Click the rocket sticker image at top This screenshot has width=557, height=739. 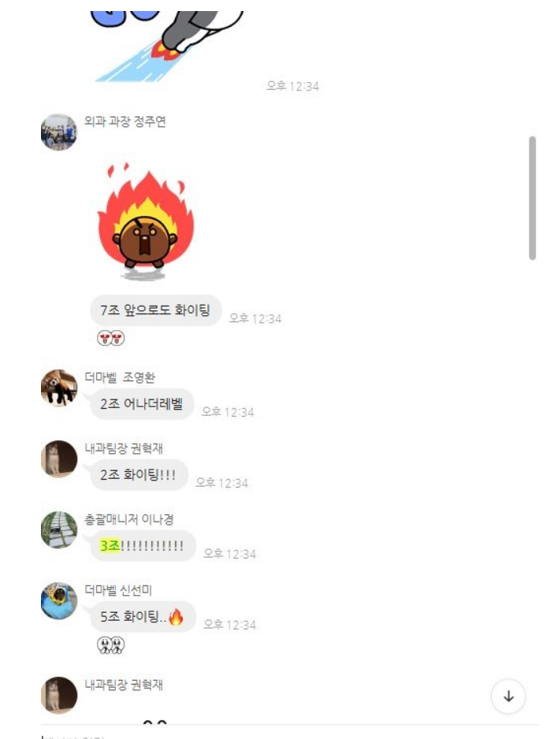point(167,46)
